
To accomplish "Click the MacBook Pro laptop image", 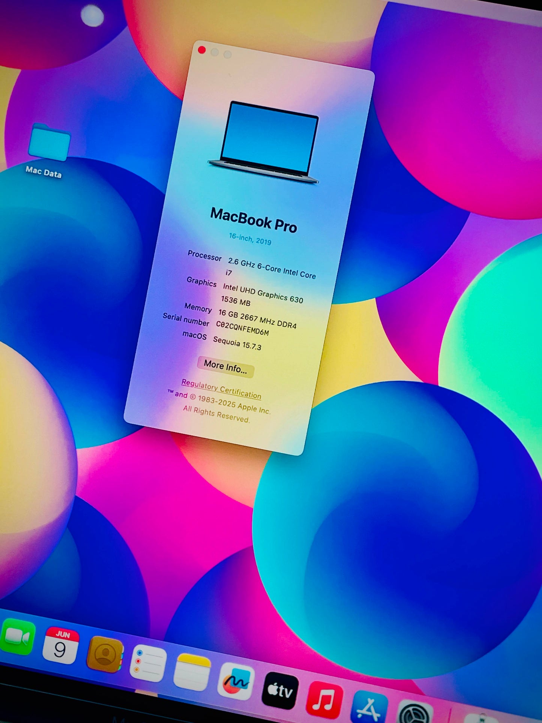I will [x=264, y=143].
